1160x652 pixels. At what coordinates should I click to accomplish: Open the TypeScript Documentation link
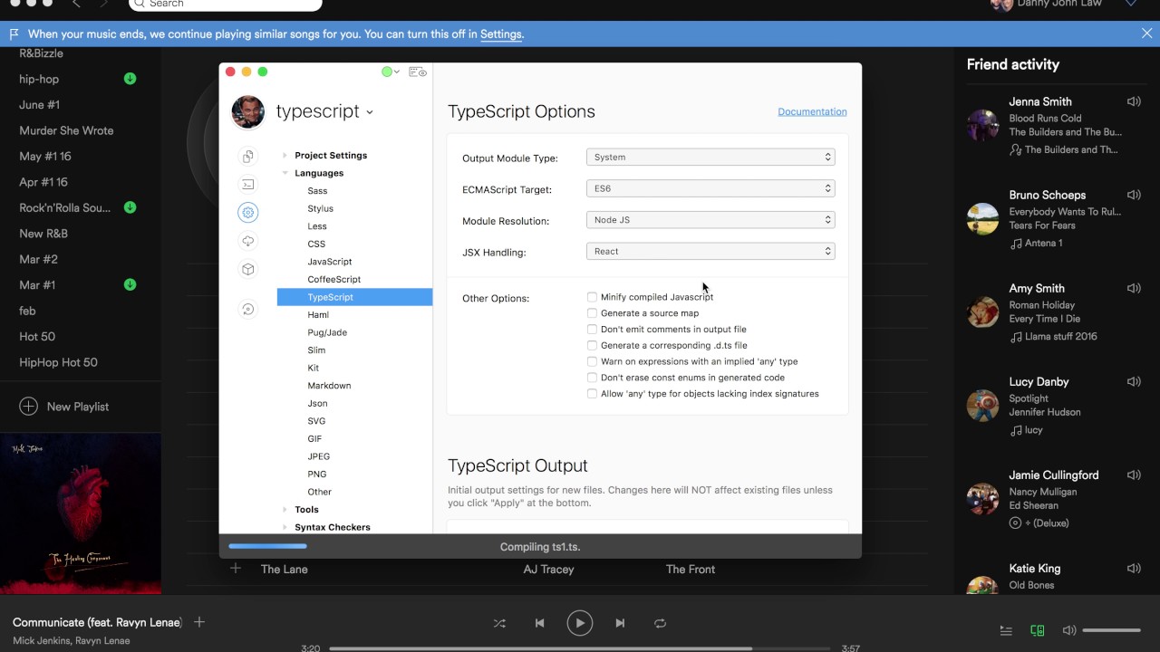[812, 112]
